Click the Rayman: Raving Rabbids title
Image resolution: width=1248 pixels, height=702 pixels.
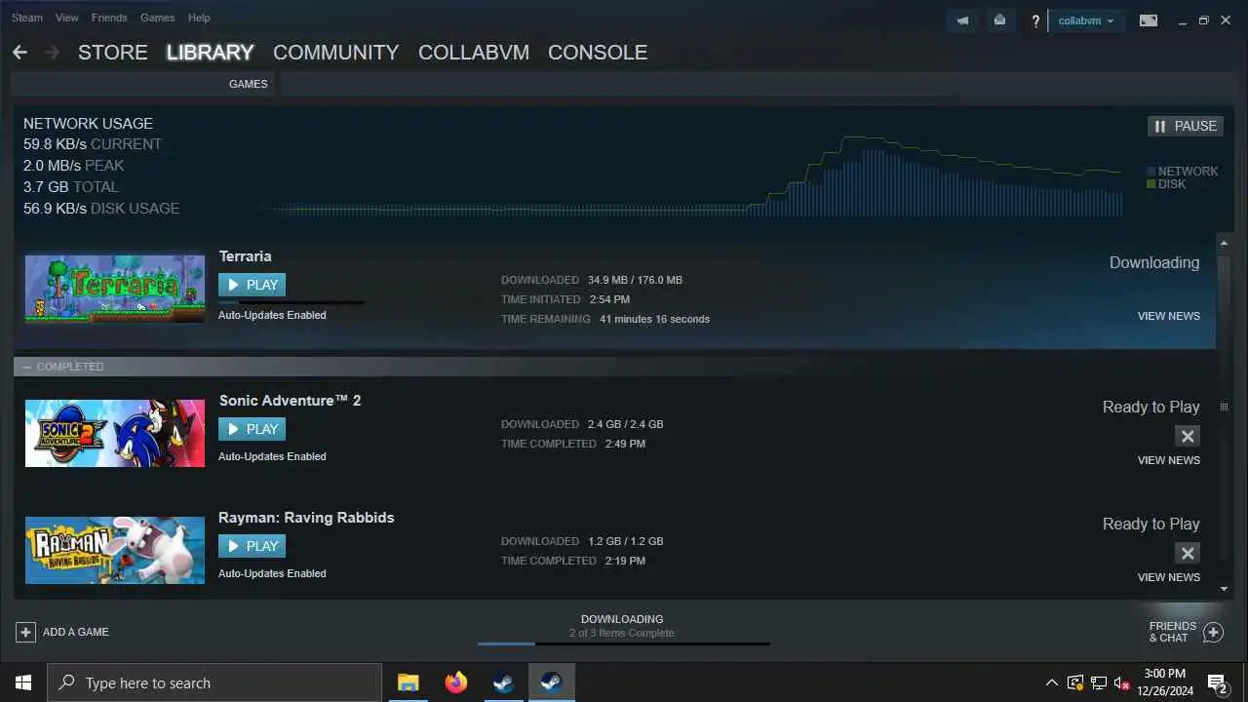(x=306, y=518)
